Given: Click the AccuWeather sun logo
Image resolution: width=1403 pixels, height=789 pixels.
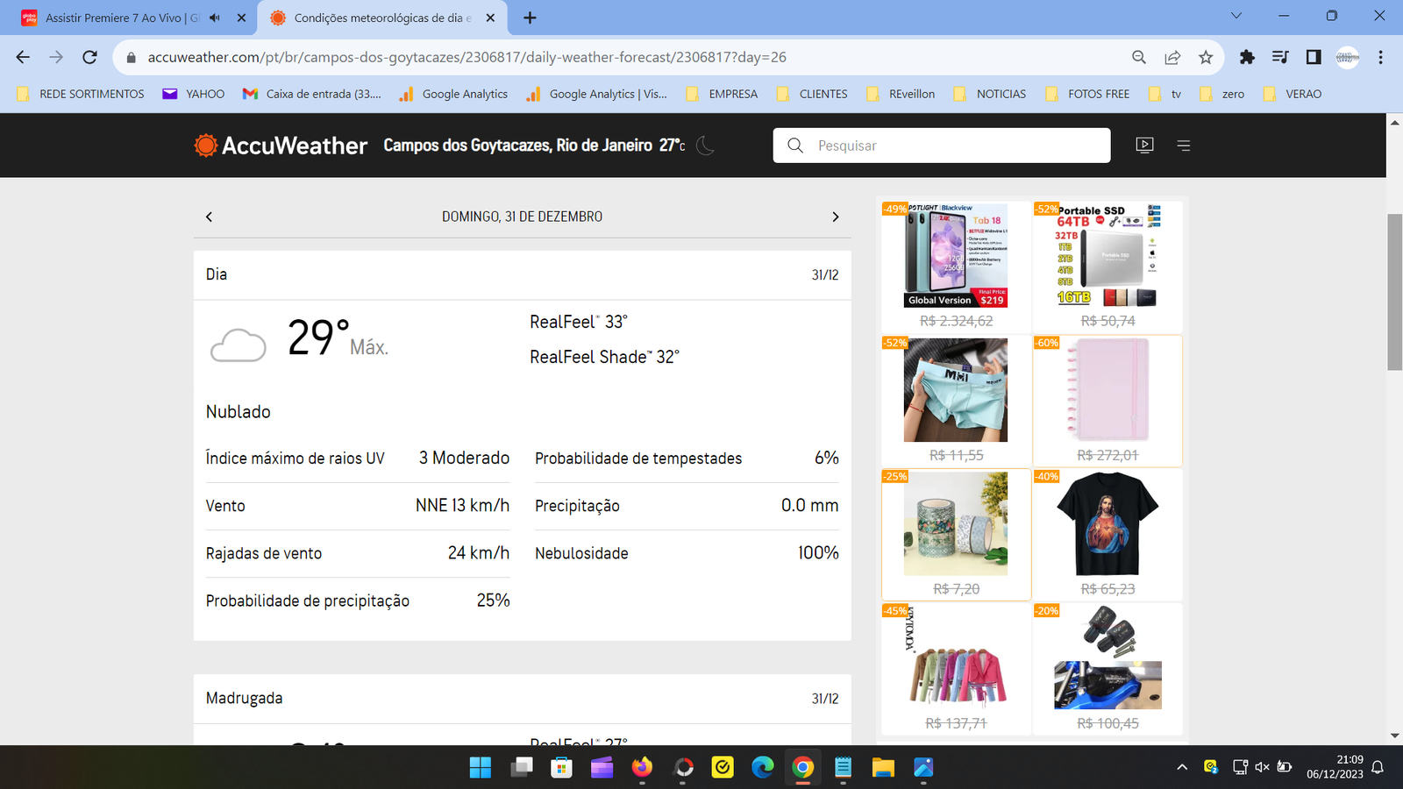Looking at the screenshot, I should tap(206, 146).
